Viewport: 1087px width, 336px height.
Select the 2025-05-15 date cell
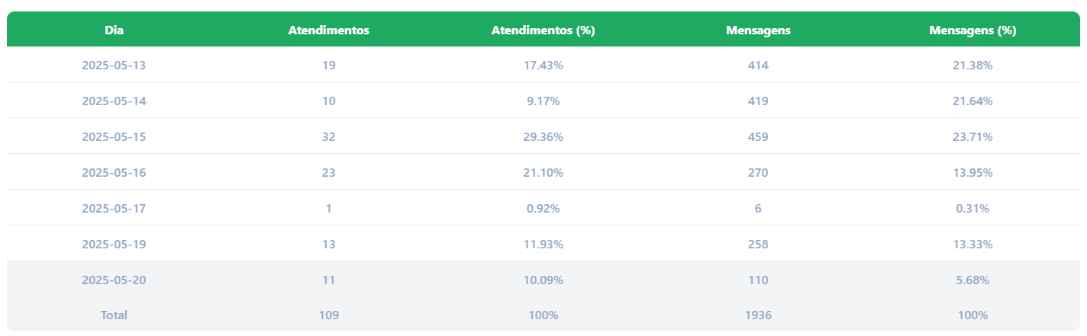(114, 137)
